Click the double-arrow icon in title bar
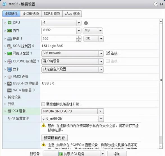165x156 pixels. 162,4
